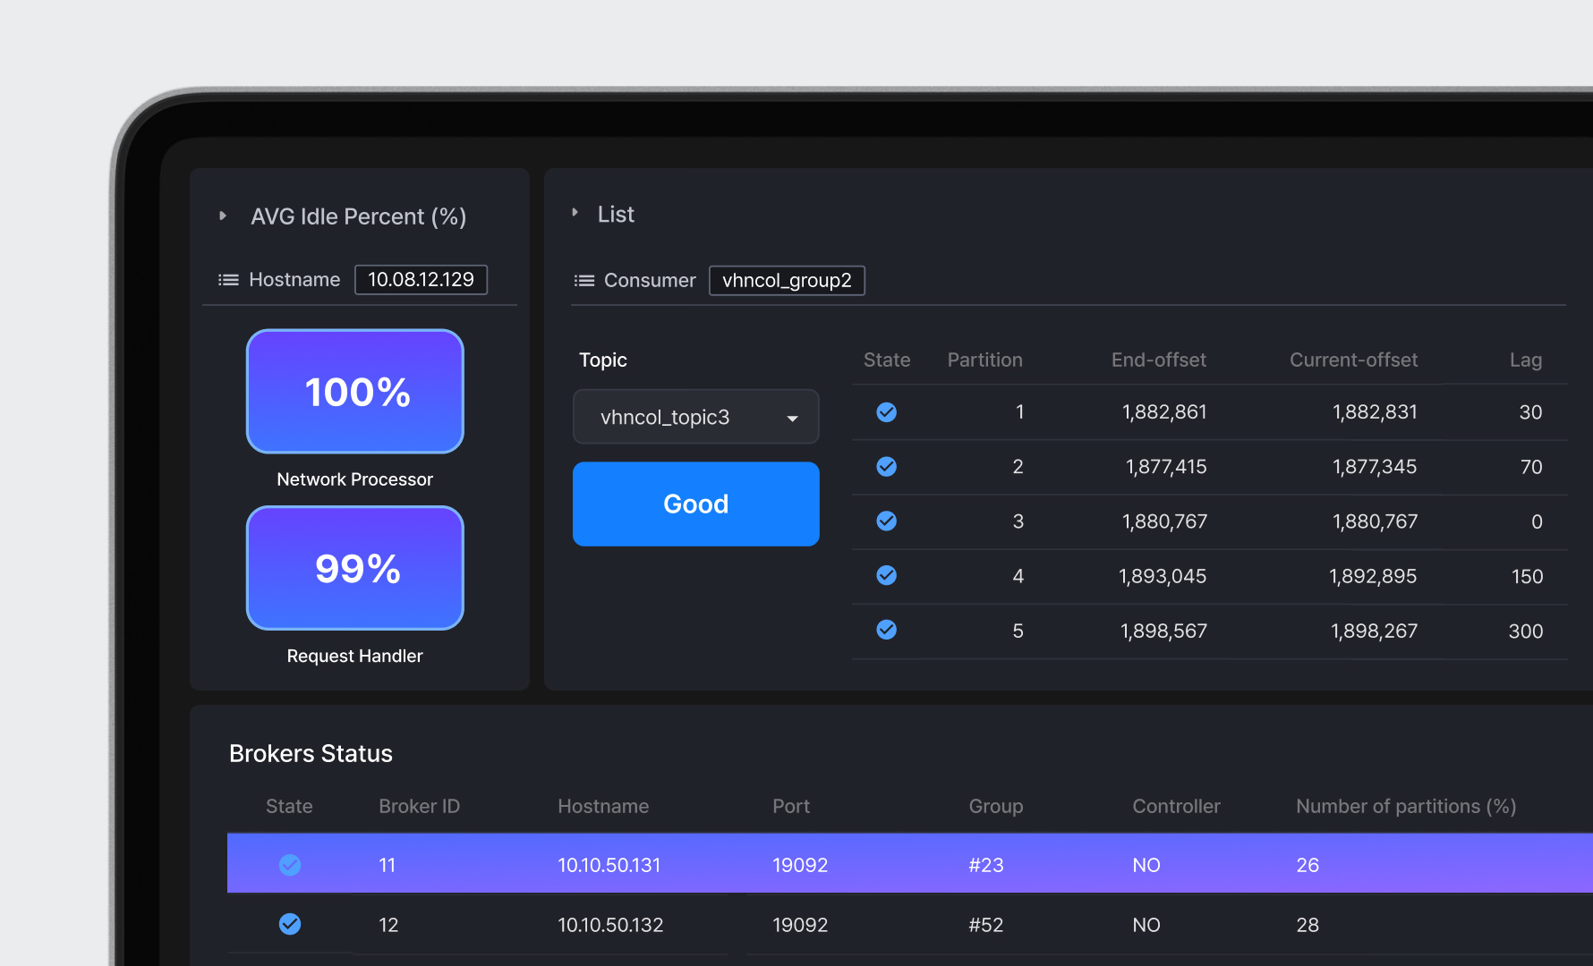Image resolution: width=1593 pixels, height=966 pixels.
Task: Click the 99% Request Handler tile
Action: (355, 569)
